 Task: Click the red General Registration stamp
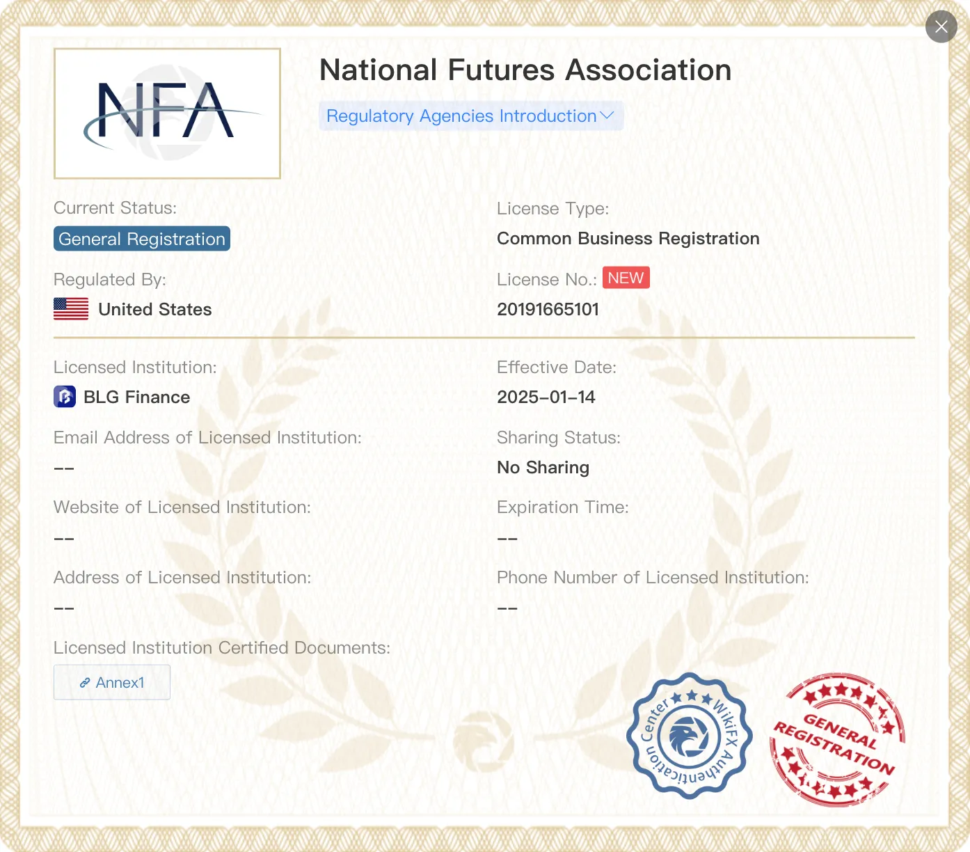[x=837, y=739]
